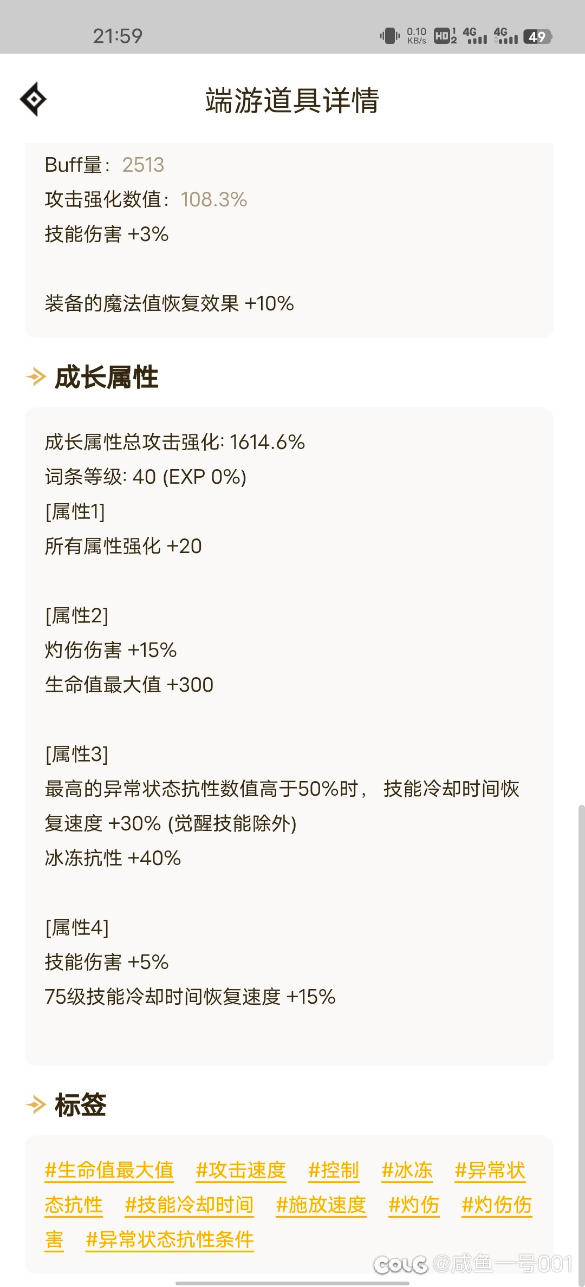Tap the bottom home gesture bar
This screenshot has height=1287, width=585.
point(292,1283)
